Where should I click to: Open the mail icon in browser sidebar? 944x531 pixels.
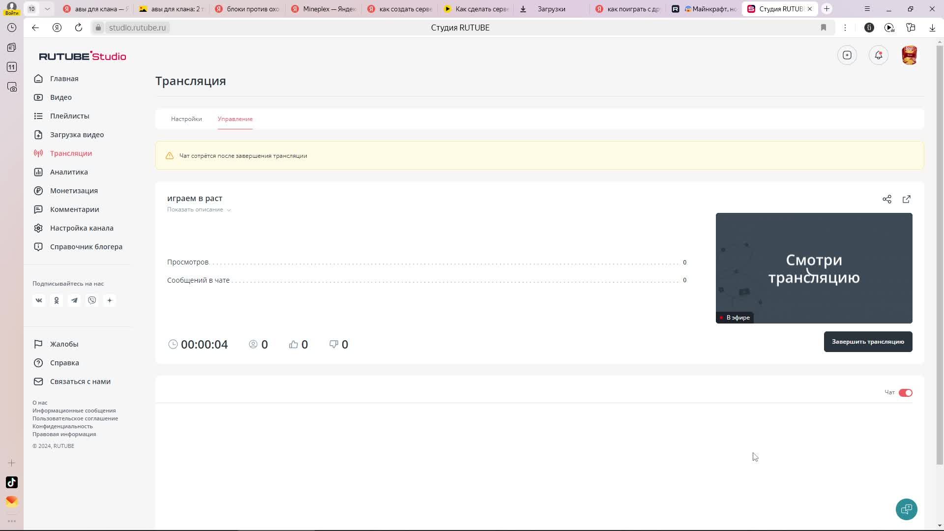pos(12,501)
